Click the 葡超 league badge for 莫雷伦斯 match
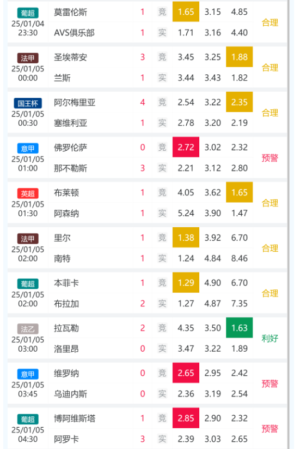 [28, 13]
